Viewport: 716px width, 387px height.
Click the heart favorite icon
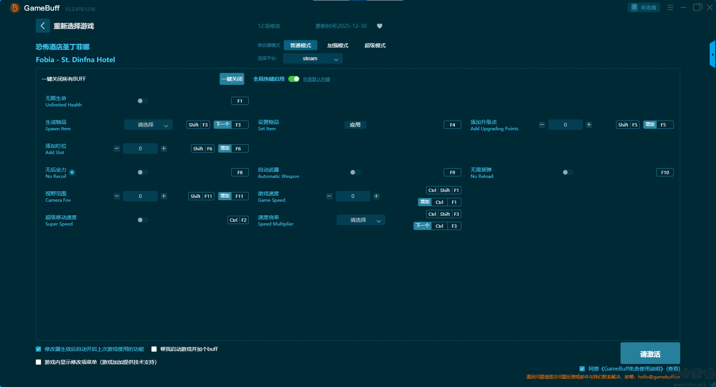pyautogui.click(x=380, y=26)
